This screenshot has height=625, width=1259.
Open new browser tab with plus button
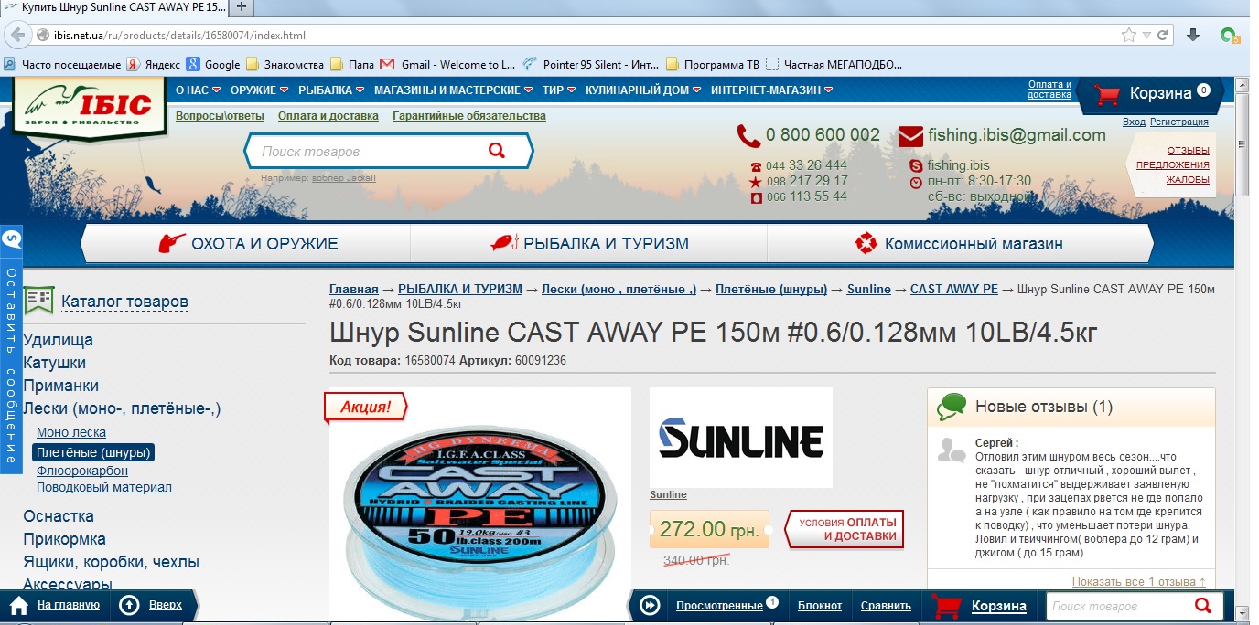(x=242, y=6)
